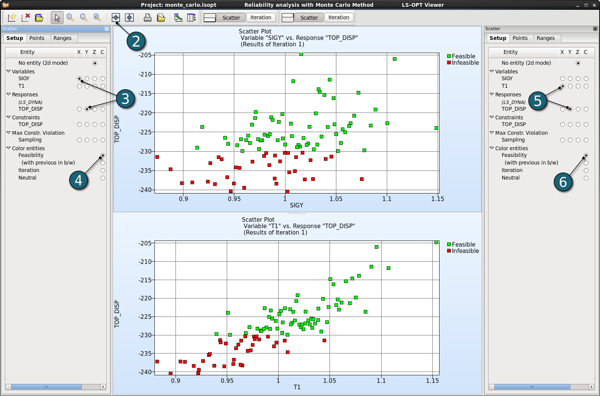Activate the zoom in magnifier

tap(70, 17)
